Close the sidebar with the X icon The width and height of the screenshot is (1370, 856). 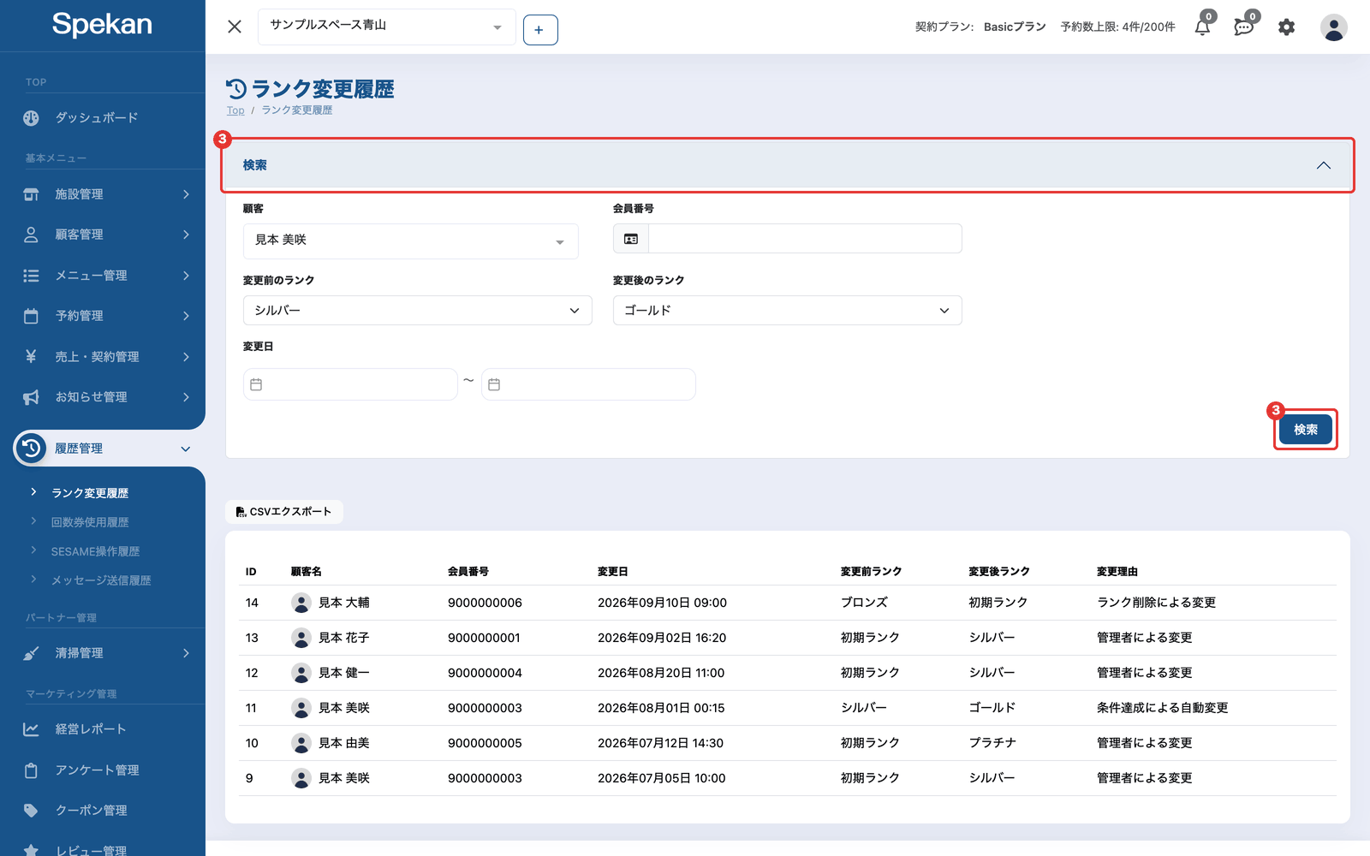point(235,27)
